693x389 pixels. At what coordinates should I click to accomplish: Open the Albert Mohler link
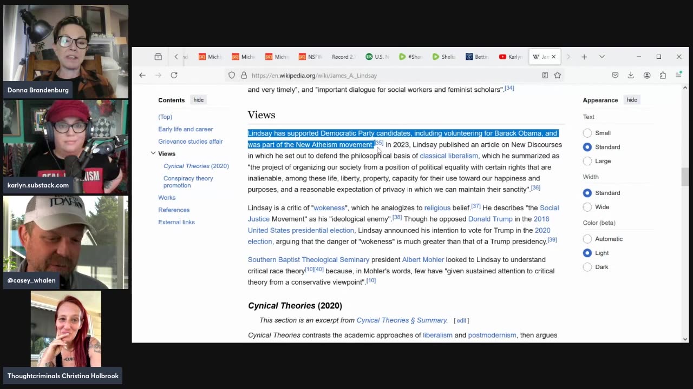pyautogui.click(x=423, y=259)
